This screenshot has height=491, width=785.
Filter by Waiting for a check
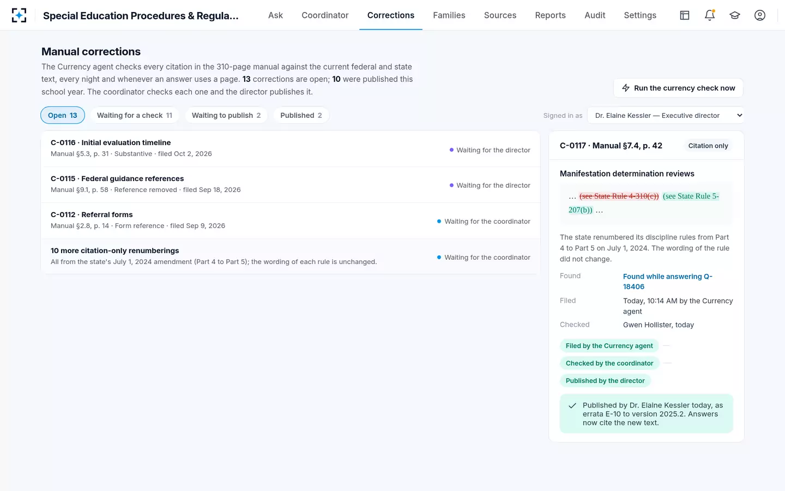135,115
